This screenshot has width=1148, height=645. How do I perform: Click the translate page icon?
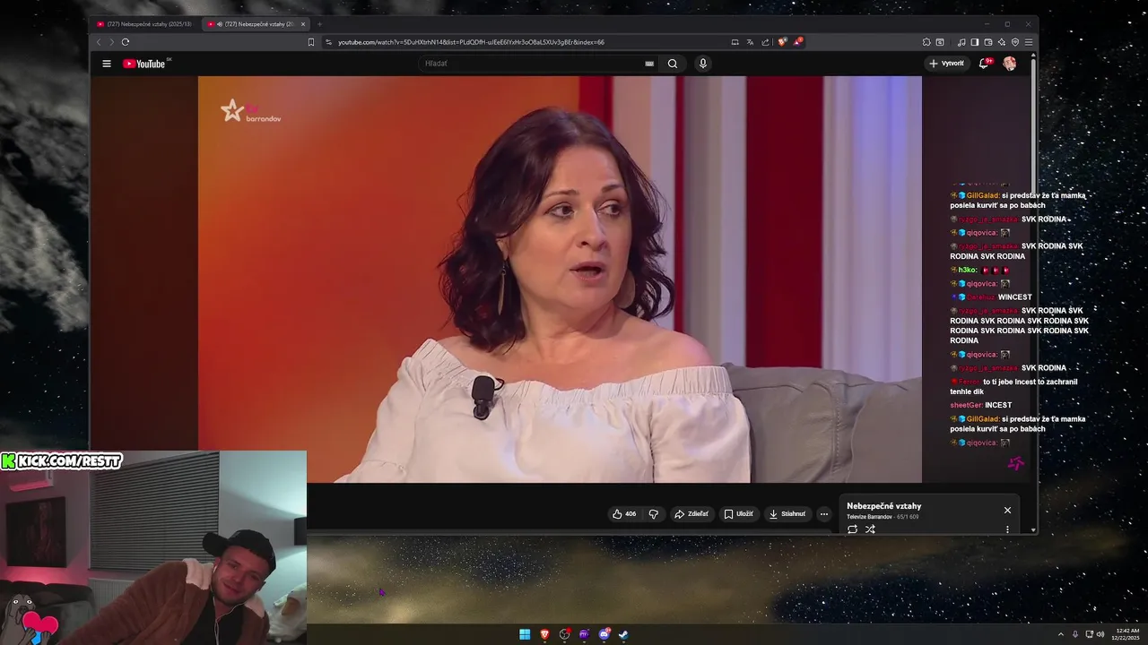(x=750, y=42)
